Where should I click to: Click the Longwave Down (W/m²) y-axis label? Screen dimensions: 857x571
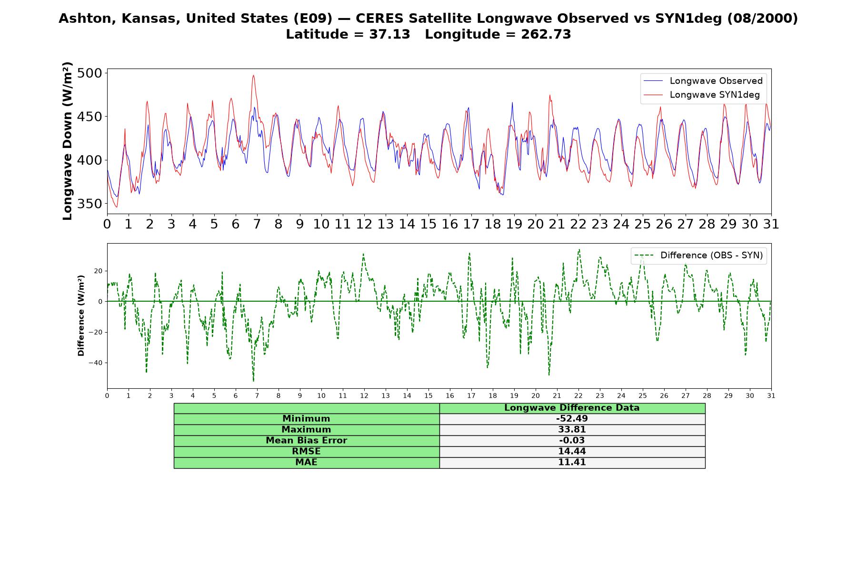[68, 141]
